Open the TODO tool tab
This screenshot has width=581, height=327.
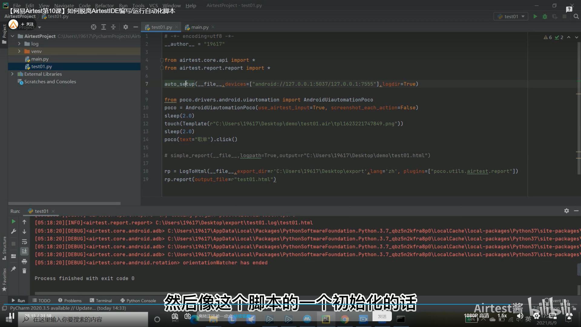(x=41, y=301)
